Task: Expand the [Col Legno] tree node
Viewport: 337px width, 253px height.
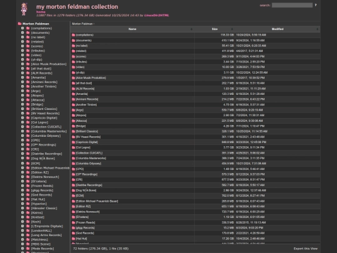Action: tap(22, 122)
